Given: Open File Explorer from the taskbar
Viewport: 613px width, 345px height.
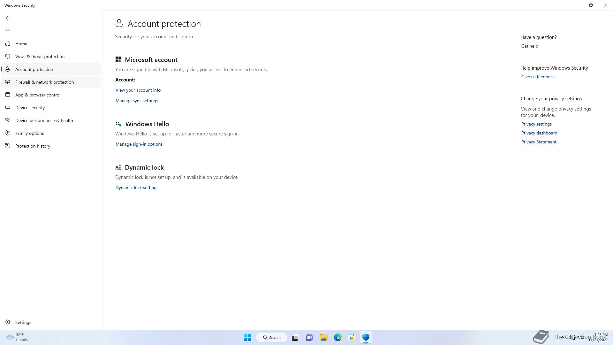Looking at the screenshot, I should (x=324, y=337).
